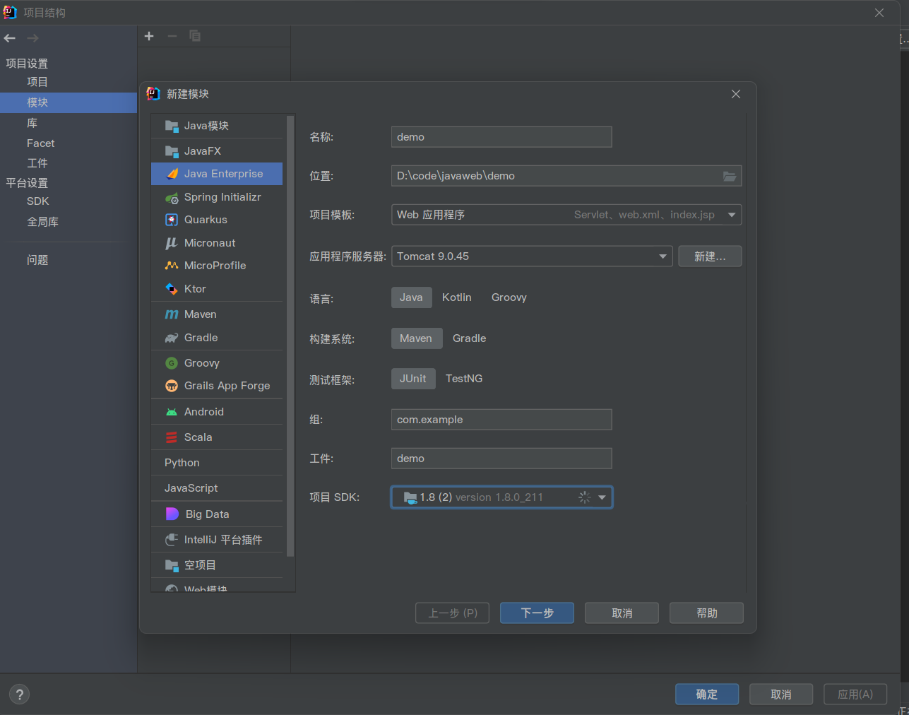The image size is (909, 715).
Task: Set build system to Gradle
Action: pyautogui.click(x=469, y=338)
